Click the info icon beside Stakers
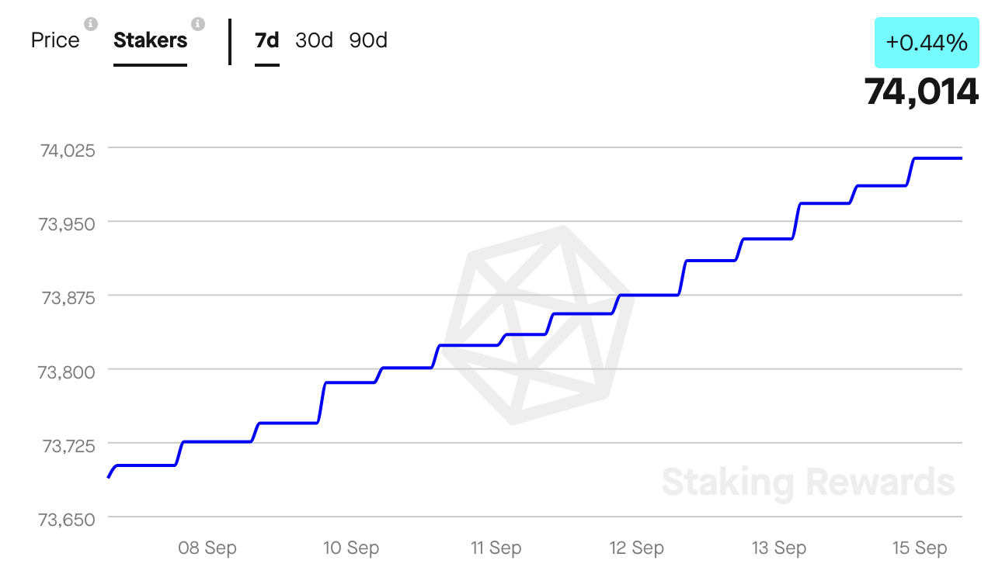Viewport: 1002px width, 588px height. pyautogui.click(x=198, y=24)
